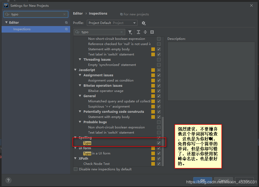This screenshot has width=259, height=187.
Task: Enable 'Disable new inspections by default'
Action: 75,169
